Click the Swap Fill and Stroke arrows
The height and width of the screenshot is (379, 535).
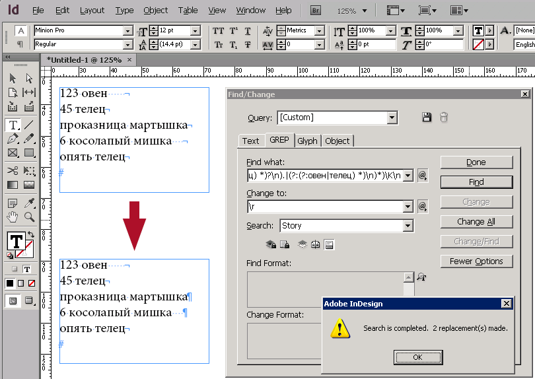pyautogui.click(x=30, y=234)
